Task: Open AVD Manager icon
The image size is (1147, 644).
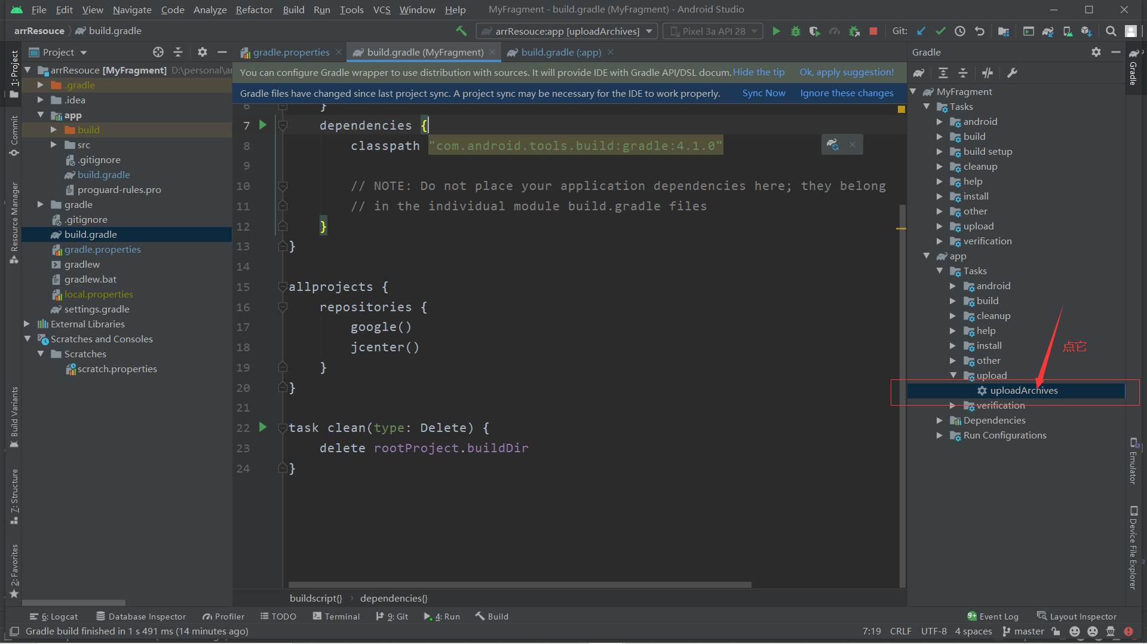Action: click(1068, 31)
